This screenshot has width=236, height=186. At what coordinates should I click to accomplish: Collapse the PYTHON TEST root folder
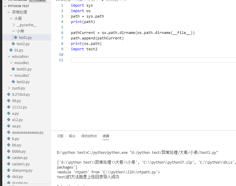(5, 6)
